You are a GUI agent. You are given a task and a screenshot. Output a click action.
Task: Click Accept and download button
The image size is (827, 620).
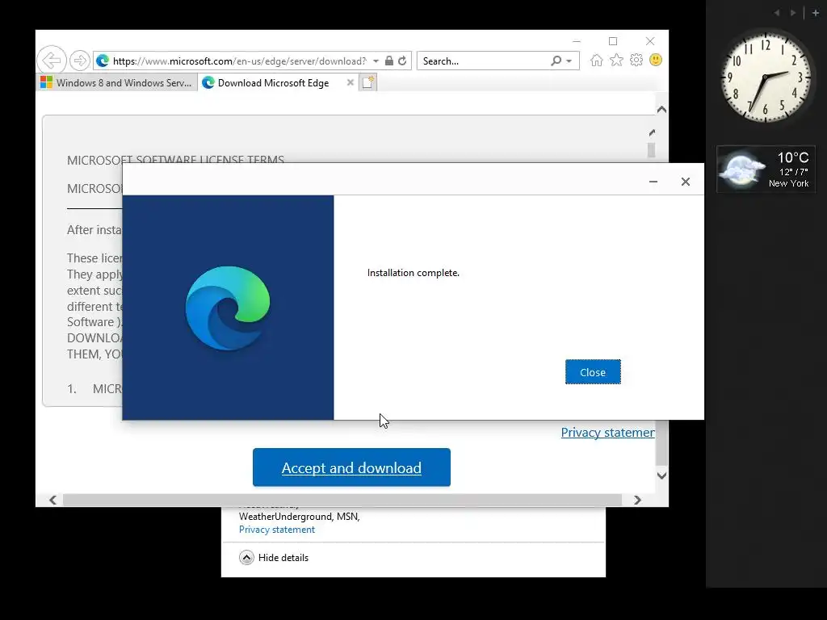[351, 467]
